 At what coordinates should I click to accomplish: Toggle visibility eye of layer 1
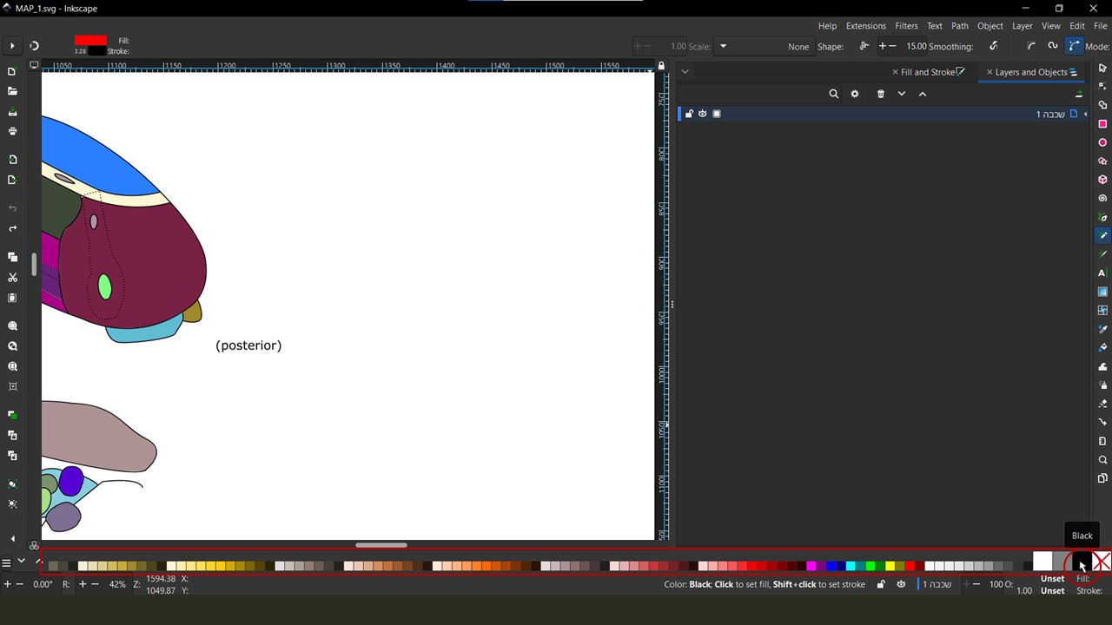[703, 114]
